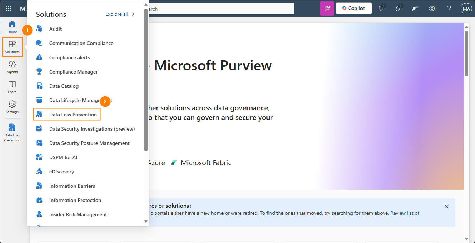Open the header settings gear
The image size is (475, 243).
(432, 9)
